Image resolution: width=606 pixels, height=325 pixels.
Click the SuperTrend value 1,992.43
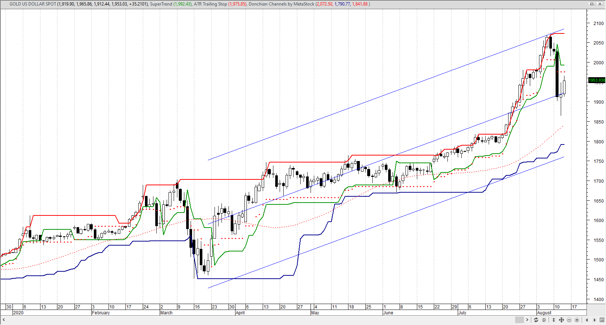(183, 4)
